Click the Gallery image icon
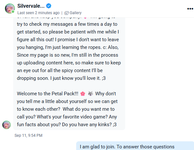The width and height of the screenshot is (194, 150). point(66,13)
